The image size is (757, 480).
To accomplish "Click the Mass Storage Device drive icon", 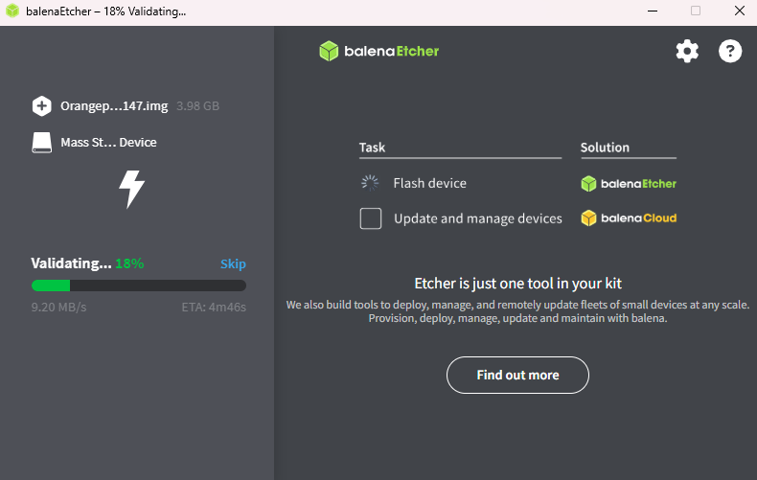I will pyautogui.click(x=41, y=143).
